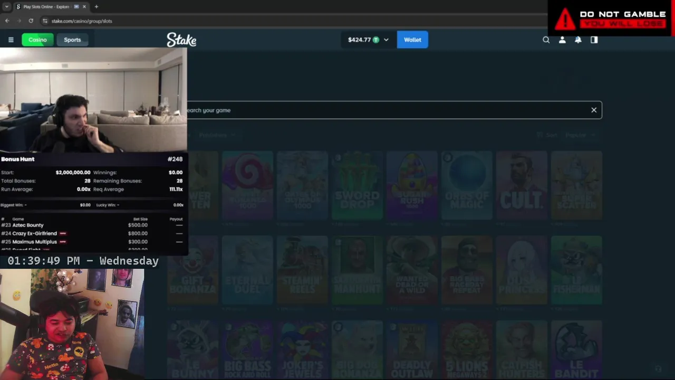Screen dimensions: 675x380
Task: Close the Play Slots Online tab
Action: (x=84, y=6)
